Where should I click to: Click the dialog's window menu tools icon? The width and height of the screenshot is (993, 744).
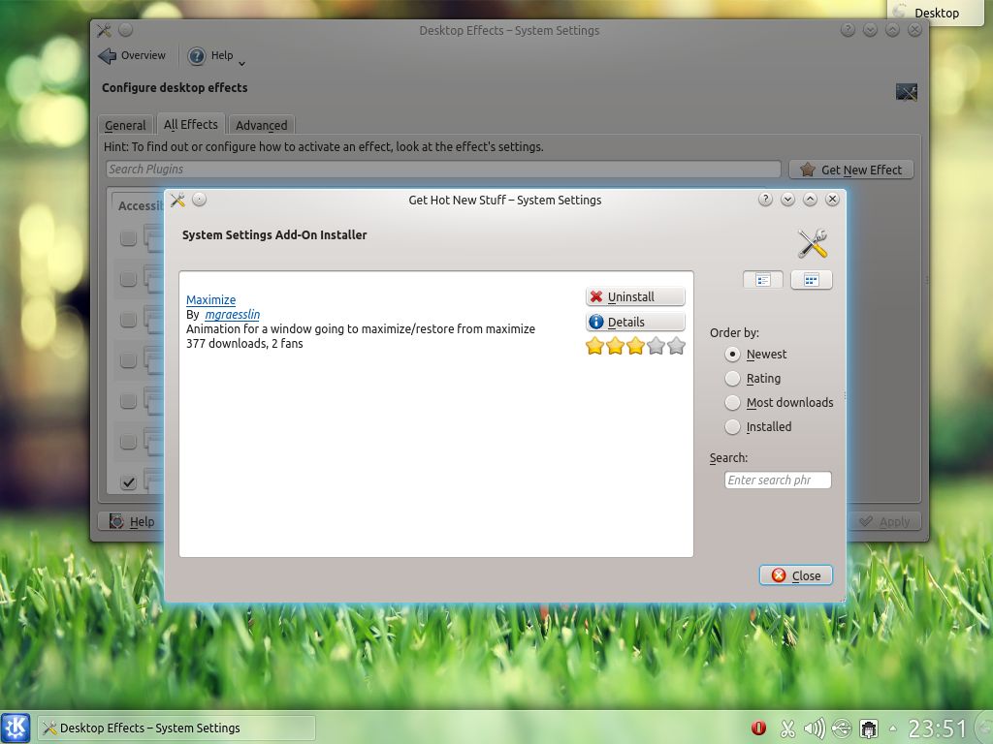pyautogui.click(x=177, y=200)
